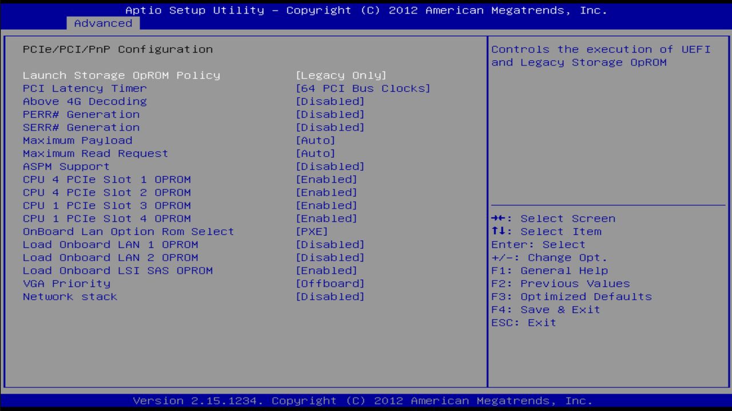The width and height of the screenshot is (732, 411).
Task: Click the Version 2.15.1234 footer text
Action: click(363, 401)
